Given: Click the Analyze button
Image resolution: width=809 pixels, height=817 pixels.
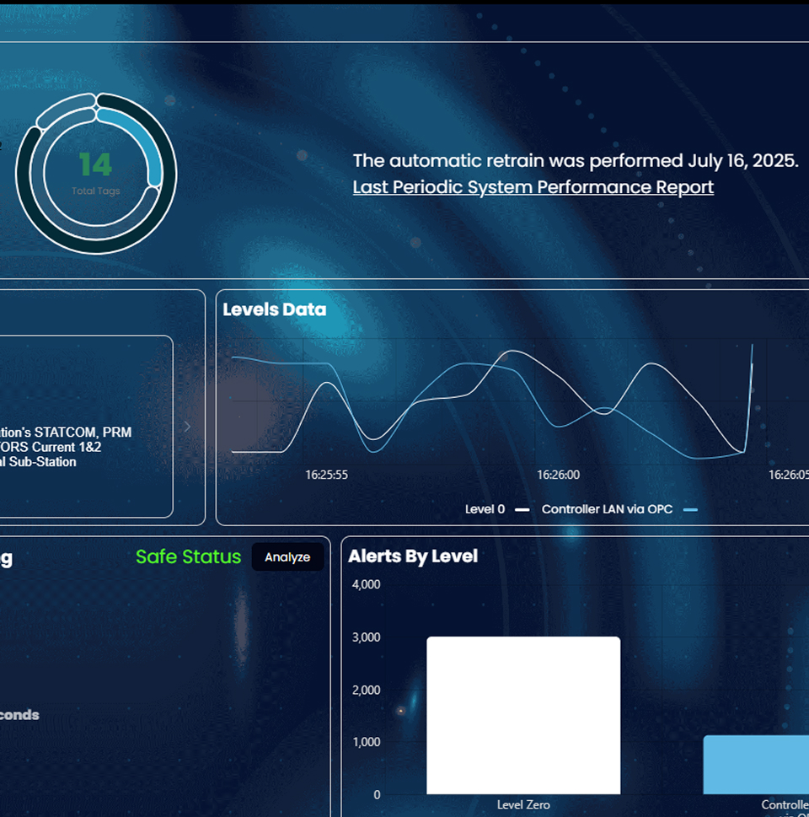Looking at the screenshot, I should coord(287,557).
